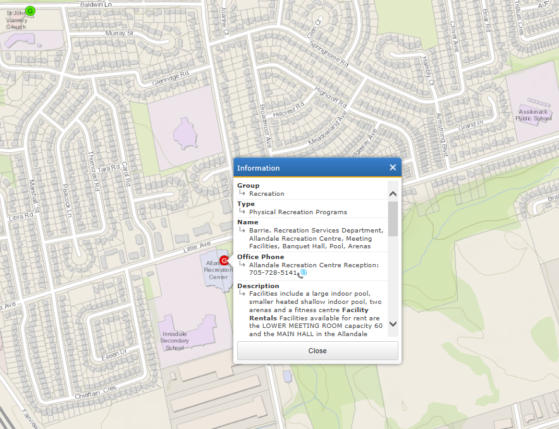Click the 'Marshall St' street label
The width and height of the screenshot is (559, 429).
[x=35, y=196]
